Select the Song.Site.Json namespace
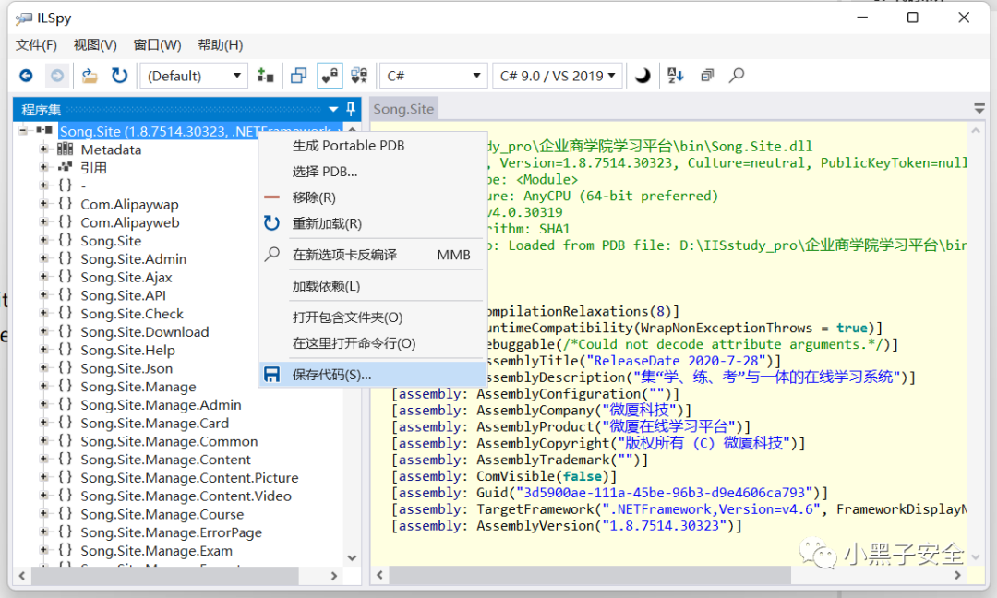Screen dimensions: 997x598 click(x=126, y=368)
